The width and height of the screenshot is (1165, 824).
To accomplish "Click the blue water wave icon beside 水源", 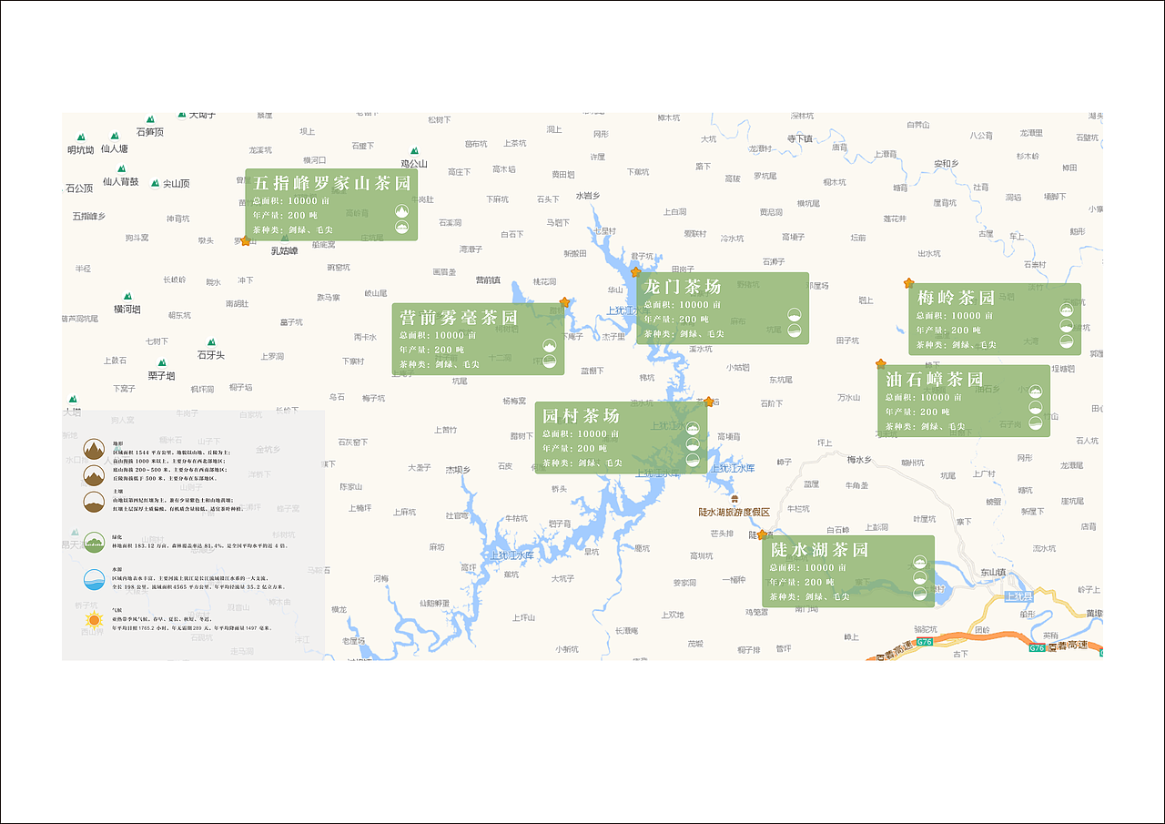I will click(93, 580).
